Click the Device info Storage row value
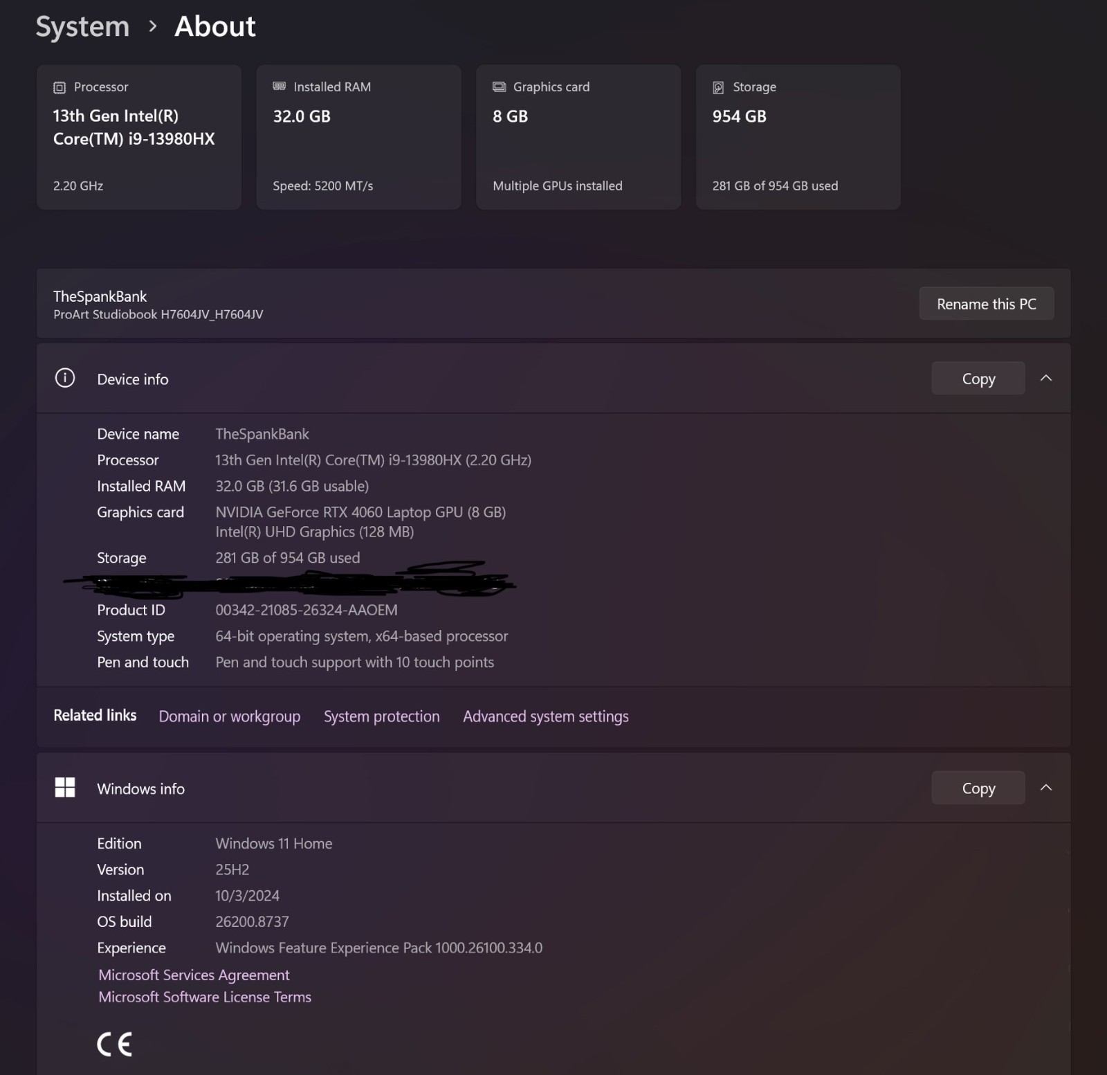 pyautogui.click(x=288, y=558)
